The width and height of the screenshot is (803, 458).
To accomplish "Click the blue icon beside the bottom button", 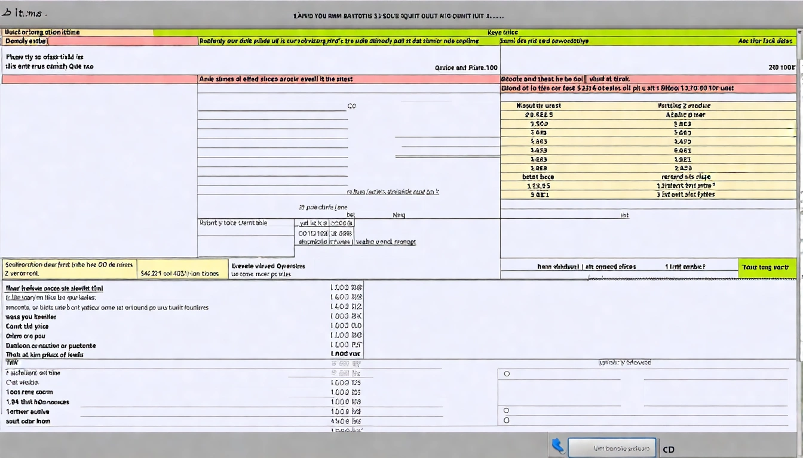I will coord(557,447).
